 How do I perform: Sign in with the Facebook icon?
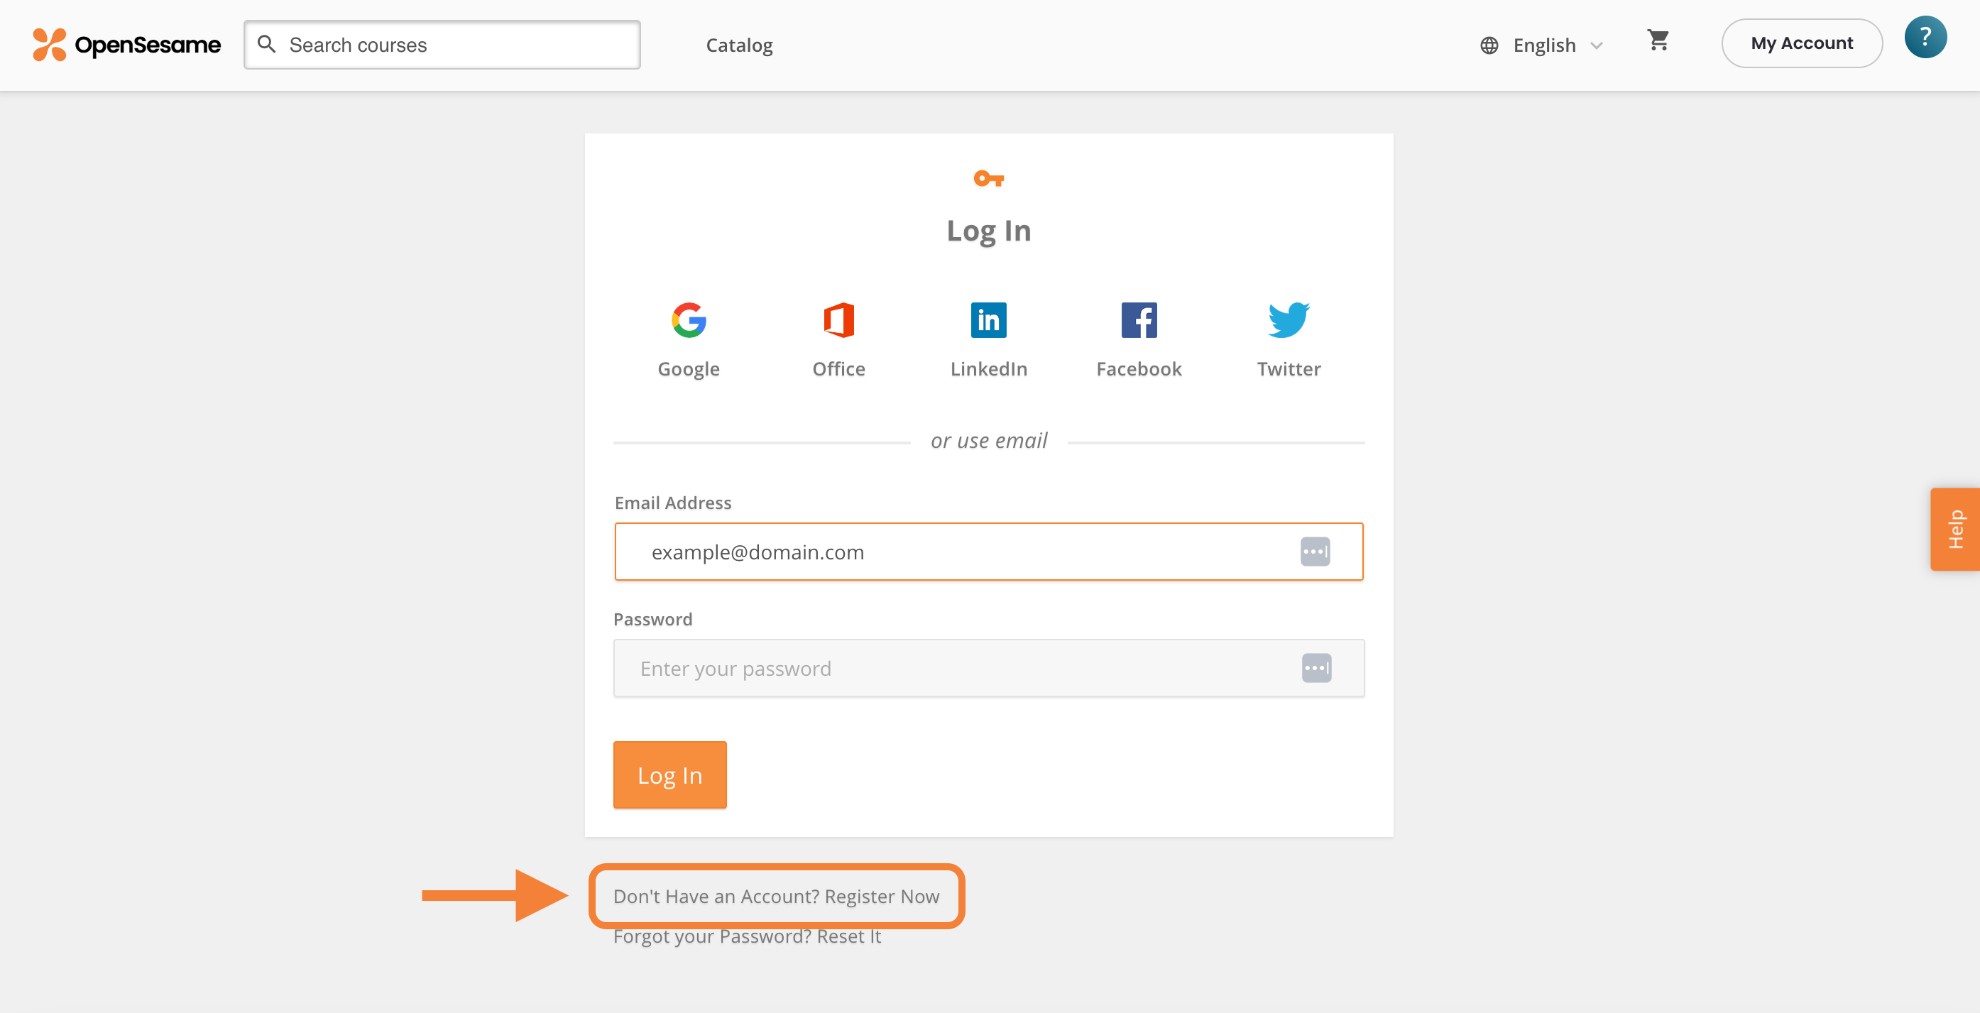click(1138, 319)
